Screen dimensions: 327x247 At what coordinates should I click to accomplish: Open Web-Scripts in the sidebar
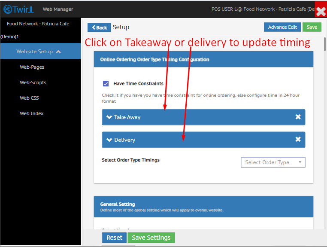(33, 82)
